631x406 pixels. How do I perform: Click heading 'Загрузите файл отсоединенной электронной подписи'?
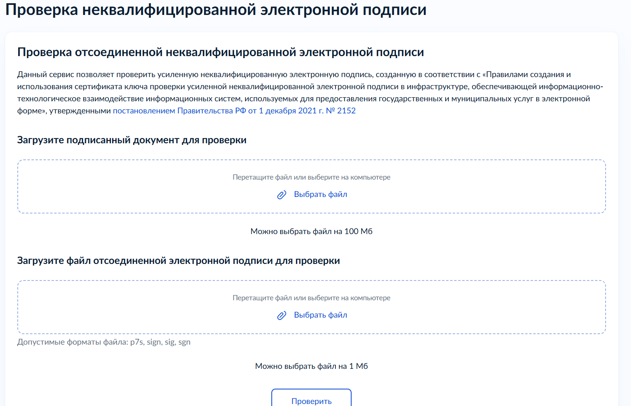pyautogui.click(x=178, y=261)
